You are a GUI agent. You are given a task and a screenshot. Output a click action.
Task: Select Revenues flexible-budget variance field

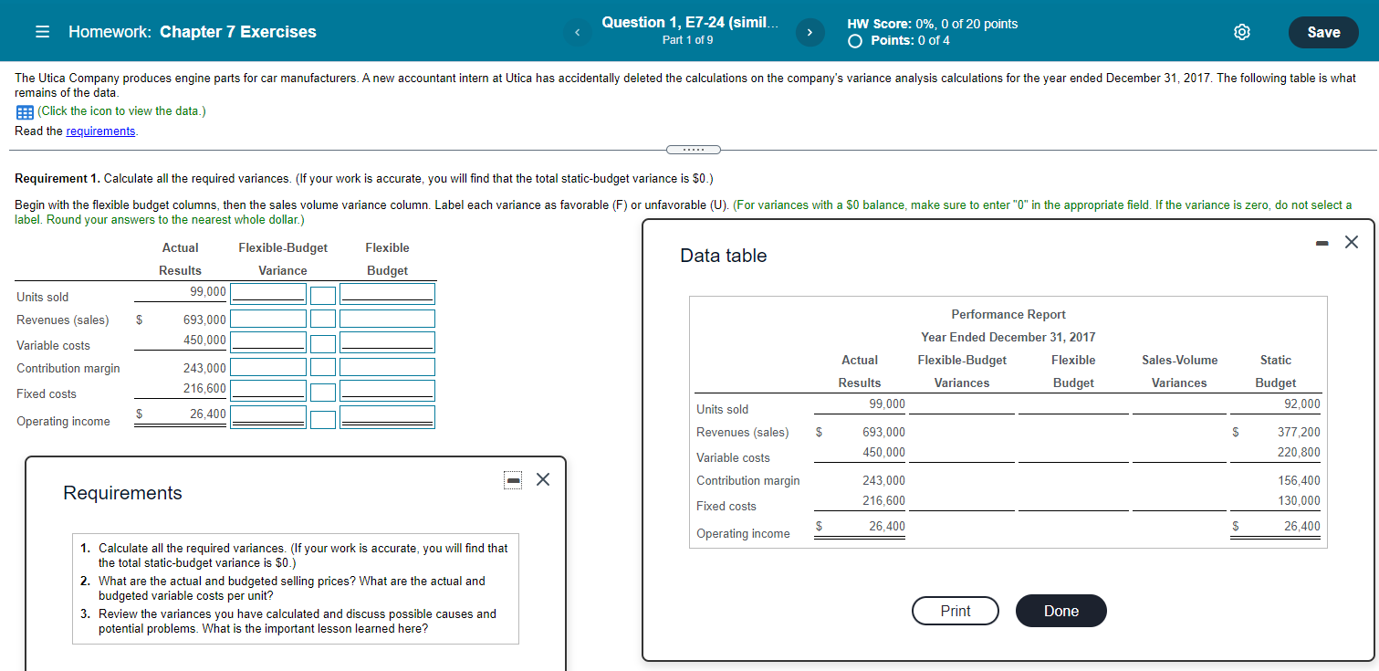click(x=268, y=319)
